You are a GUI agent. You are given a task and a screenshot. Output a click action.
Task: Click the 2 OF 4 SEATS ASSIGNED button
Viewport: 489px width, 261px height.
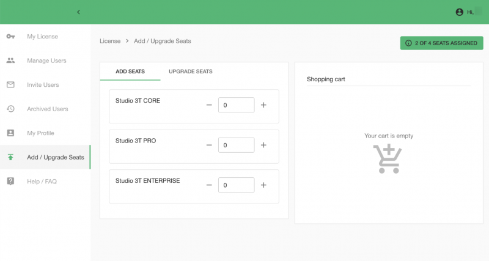pyautogui.click(x=441, y=43)
